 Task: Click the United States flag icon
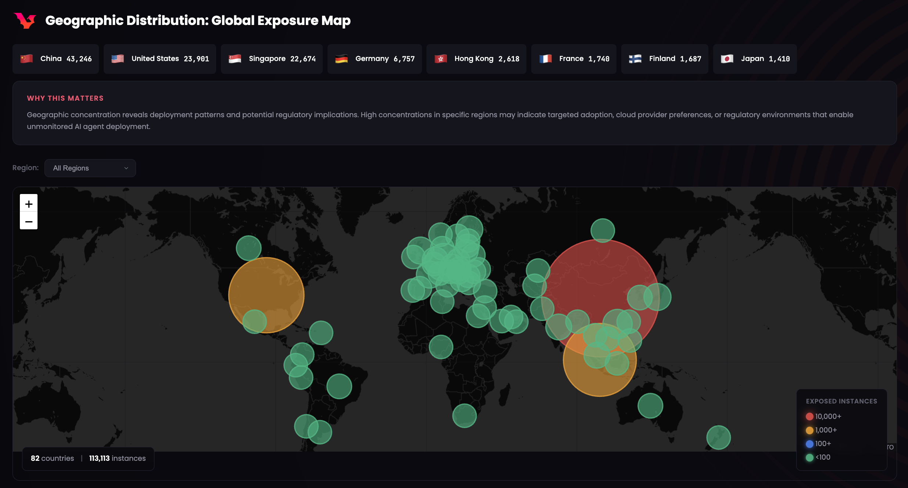point(118,59)
